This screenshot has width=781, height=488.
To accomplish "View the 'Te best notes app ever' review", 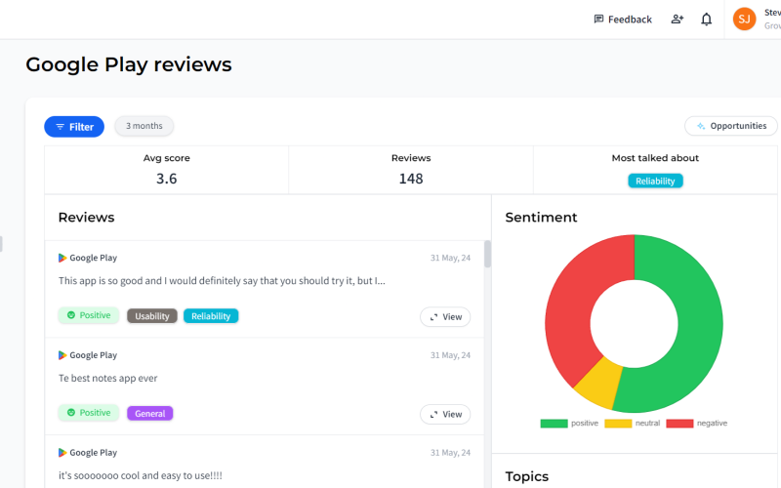I will (445, 414).
